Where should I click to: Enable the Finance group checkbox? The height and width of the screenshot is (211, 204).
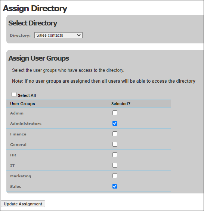(x=115, y=134)
